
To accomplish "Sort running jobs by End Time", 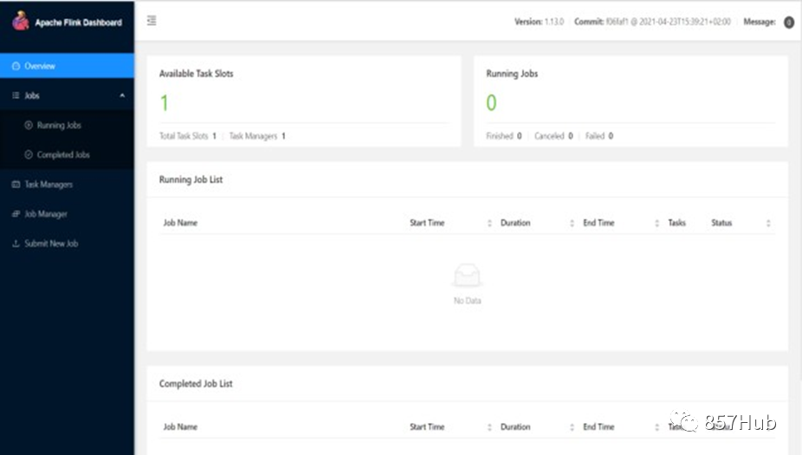I will (x=656, y=223).
